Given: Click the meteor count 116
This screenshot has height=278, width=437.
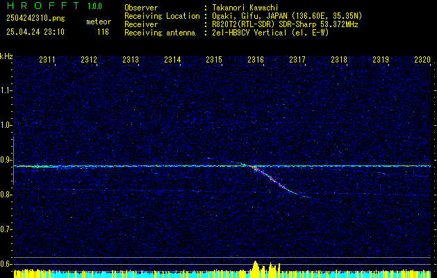Looking at the screenshot, I should [x=103, y=32].
